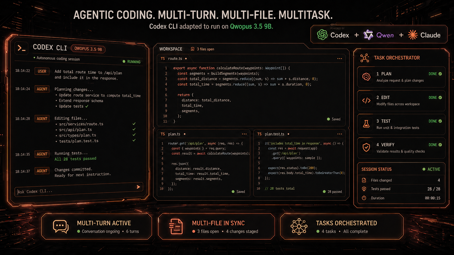This screenshot has width=454, height=255.
Task: Click the Tests passed badge icon
Action: tap(364, 189)
